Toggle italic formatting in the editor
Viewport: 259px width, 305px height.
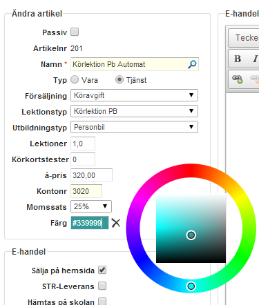[x=255, y=59]
